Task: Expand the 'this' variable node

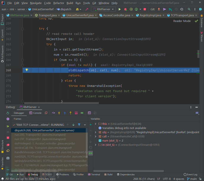Action: [95, 124]
